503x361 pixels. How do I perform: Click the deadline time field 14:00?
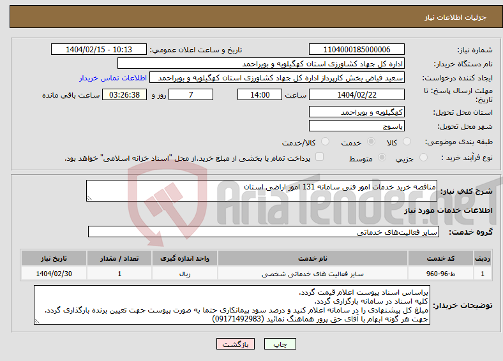(x=260, y=94)
